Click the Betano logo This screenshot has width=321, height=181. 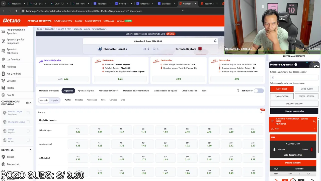[x=12, y=21]
